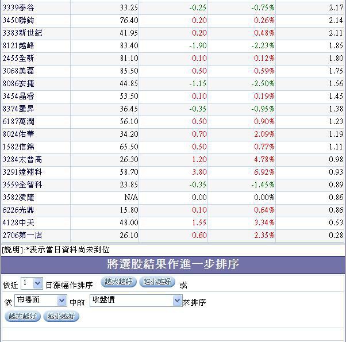Select stock 3582凌耀
This screenshot has height=342, width=346.
[x=18, y=197]
